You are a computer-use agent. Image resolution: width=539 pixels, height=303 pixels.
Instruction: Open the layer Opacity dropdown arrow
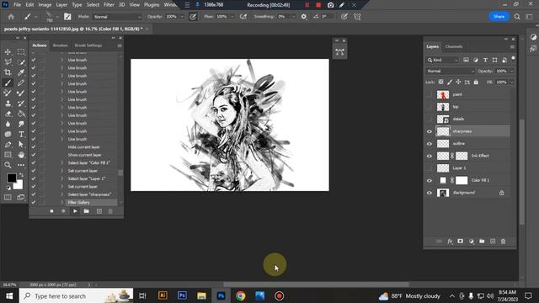coord(511,71)
